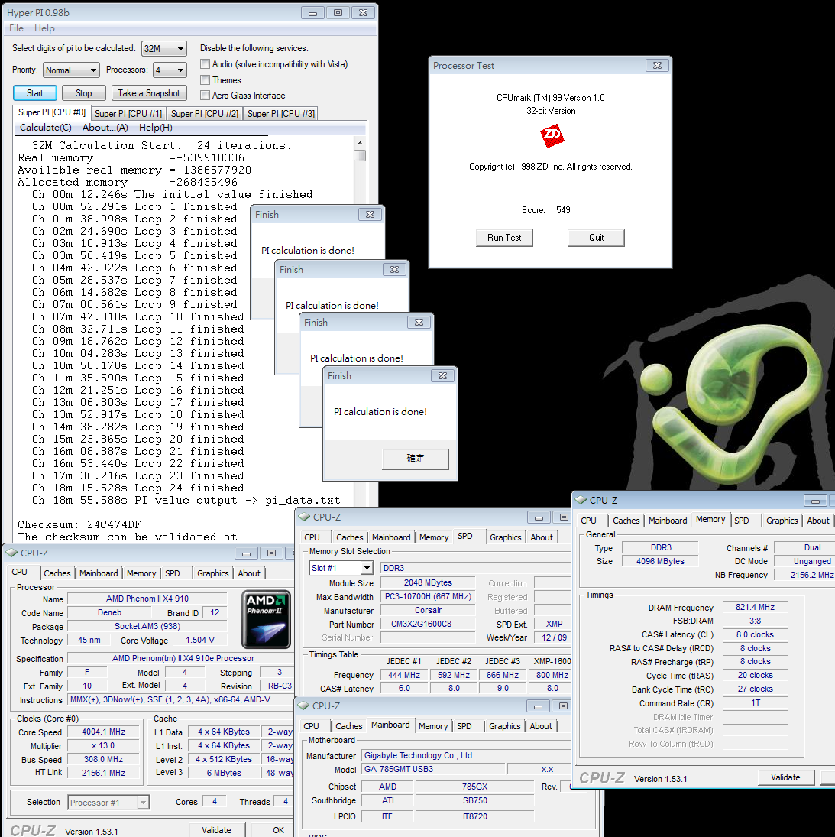Open the About...(A) menu
Viewport: 835px width, 837px height.
(x=105, y=128)
